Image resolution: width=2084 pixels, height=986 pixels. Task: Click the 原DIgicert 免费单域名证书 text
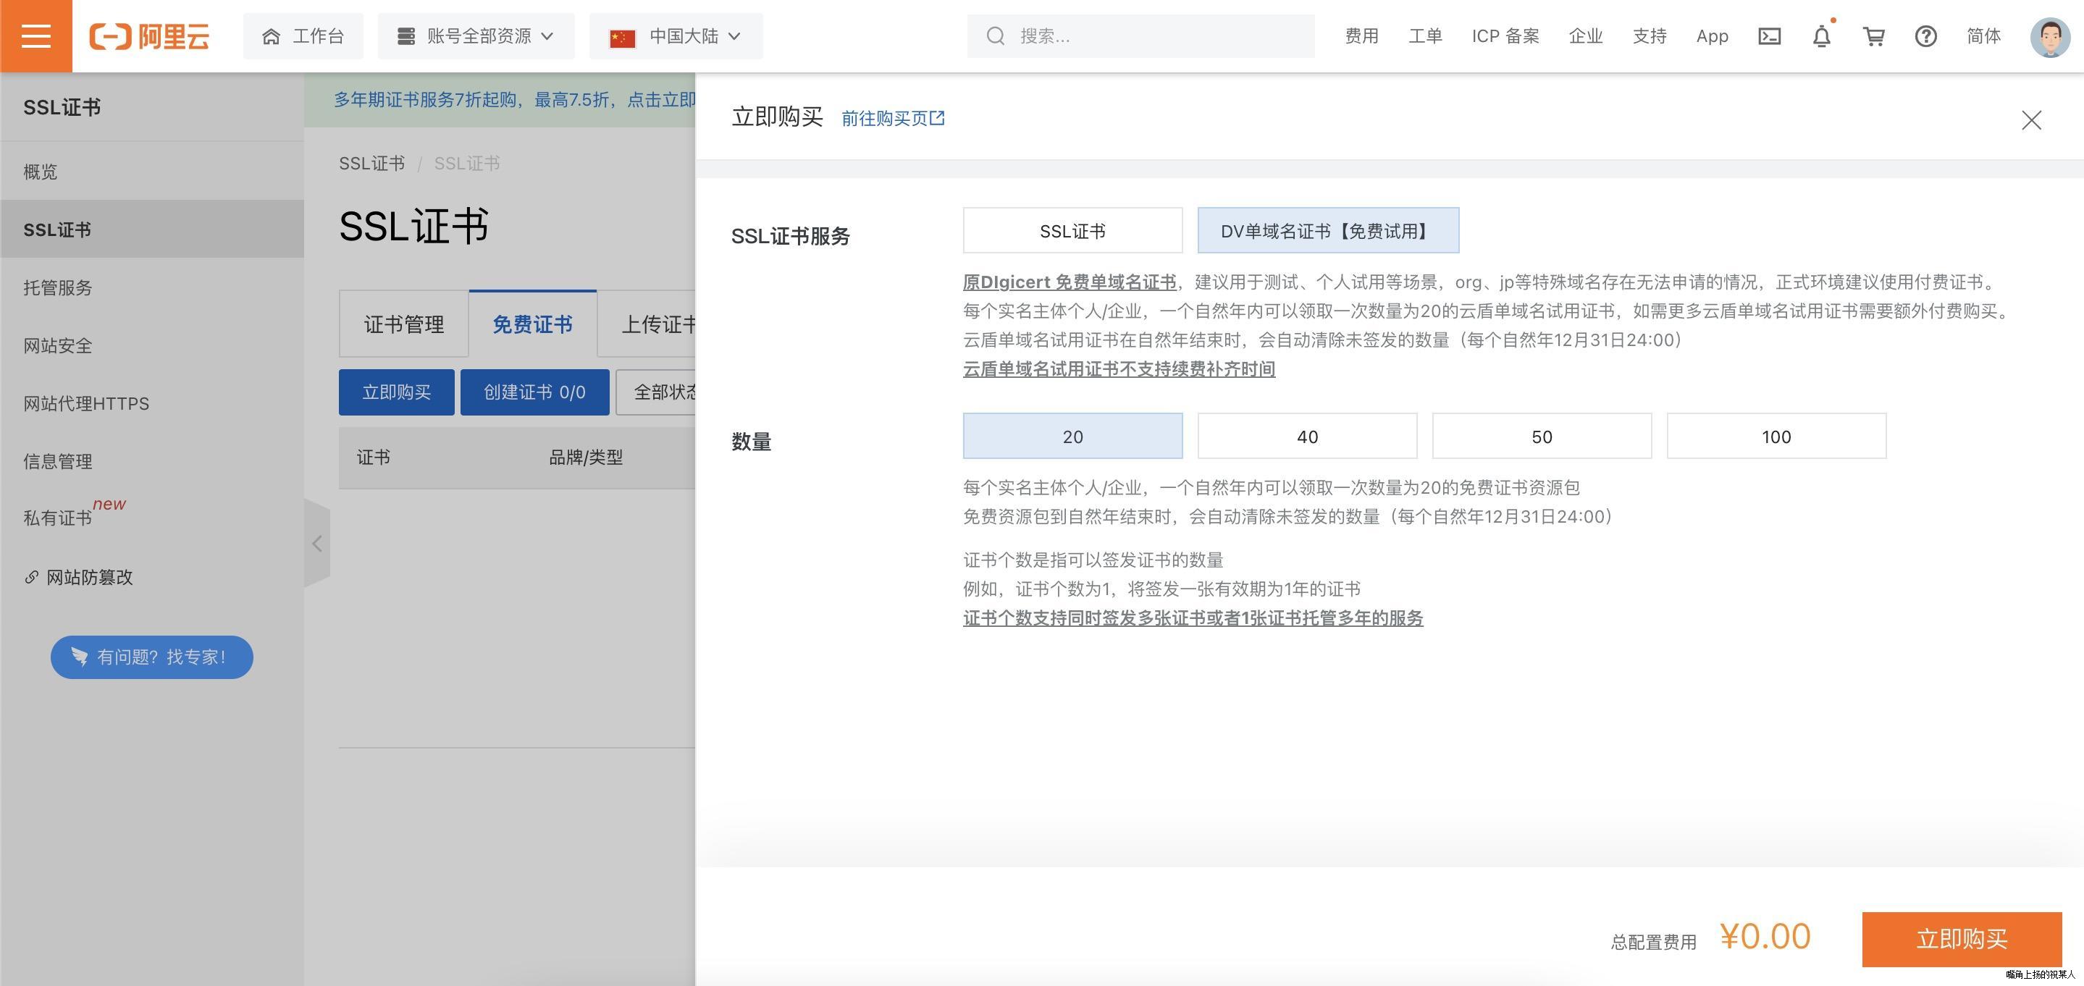click(1070, 282)
